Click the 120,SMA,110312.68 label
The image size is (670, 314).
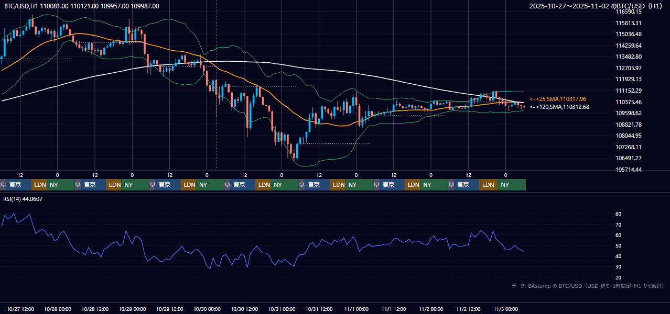click(x=559, y=107)
